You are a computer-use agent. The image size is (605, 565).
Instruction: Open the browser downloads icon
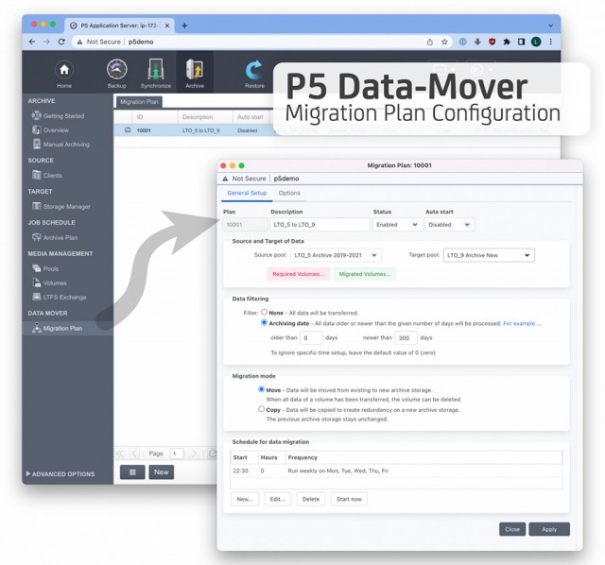tap(477, 42)
